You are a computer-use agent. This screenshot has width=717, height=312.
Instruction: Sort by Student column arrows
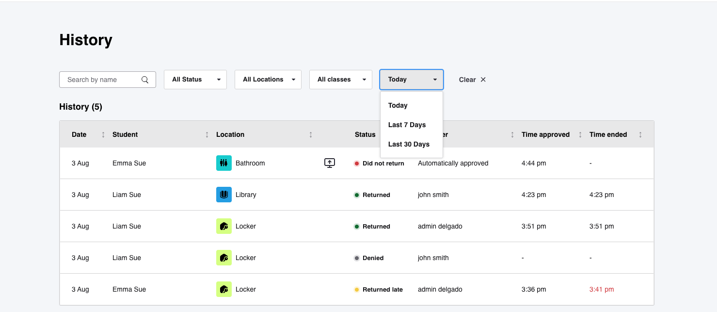coord(207,134)
